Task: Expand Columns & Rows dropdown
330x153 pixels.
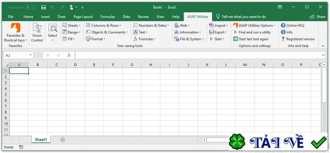Action: coord(104,26)
